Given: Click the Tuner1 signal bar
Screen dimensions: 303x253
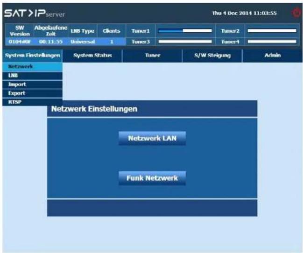Looking at the screenshot, I should coord(185,31).
